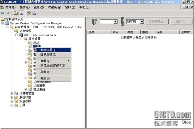Expand the 系统状态 tree node
This screenshot has height=129, width=194.
click(12, 97)
